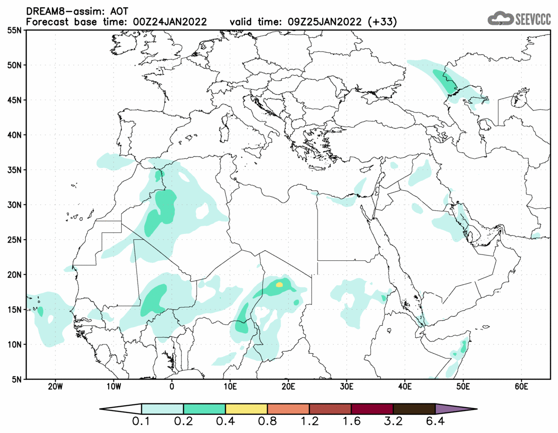Click the '3.2' colorbar value label
The height and width of the screenshot is (433, 558).
[x=393, y=422]
